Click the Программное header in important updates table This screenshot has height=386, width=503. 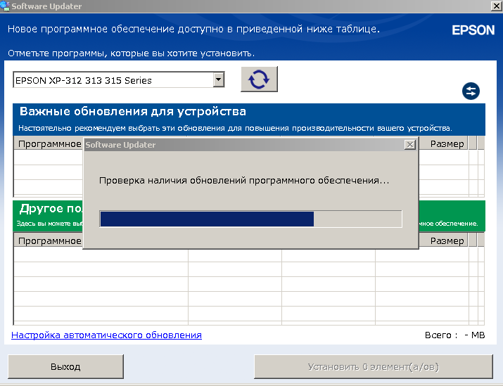(49, 144)
